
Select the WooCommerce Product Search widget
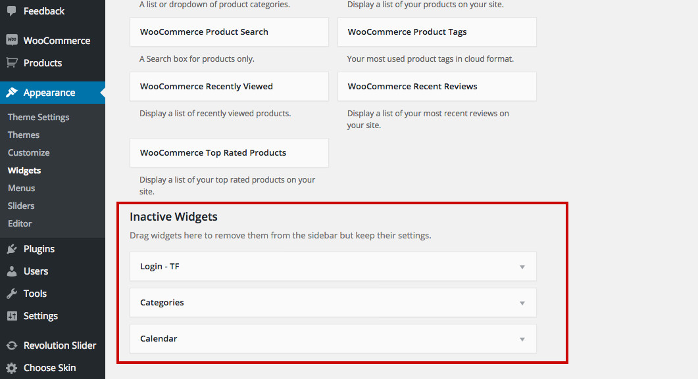229,32
